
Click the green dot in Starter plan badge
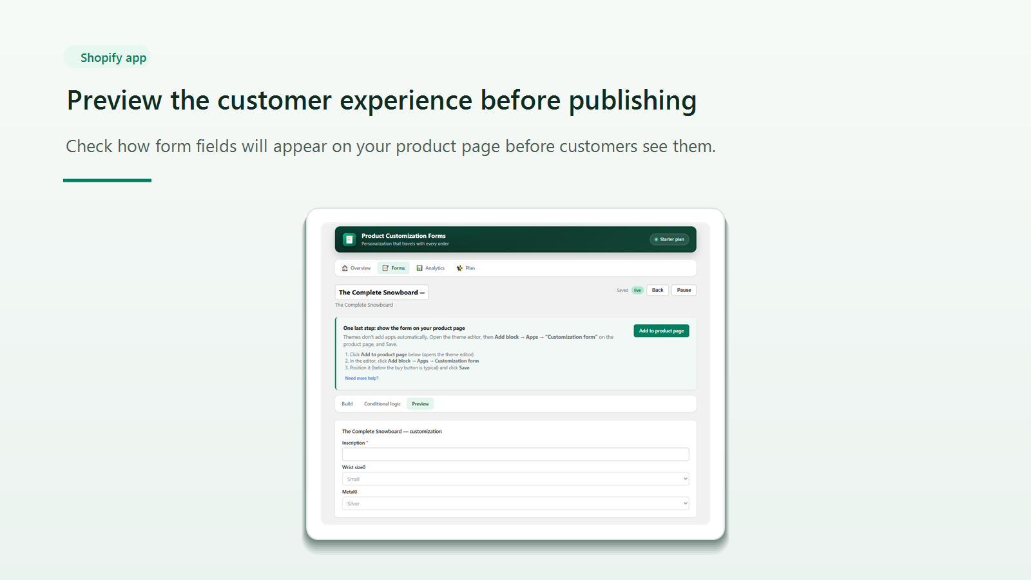click(656, 239)
